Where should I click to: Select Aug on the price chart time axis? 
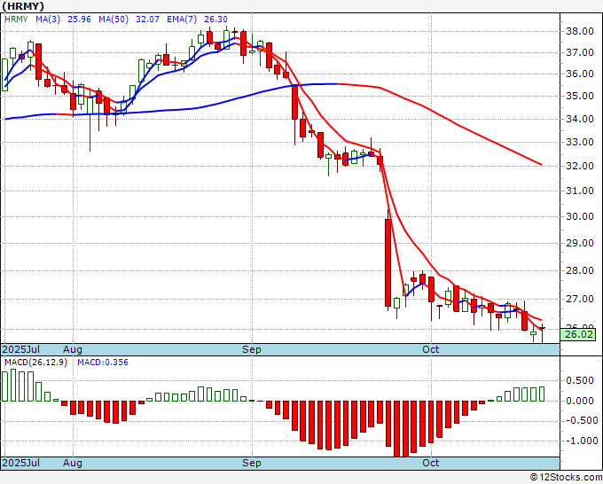[x=72, y=349]
